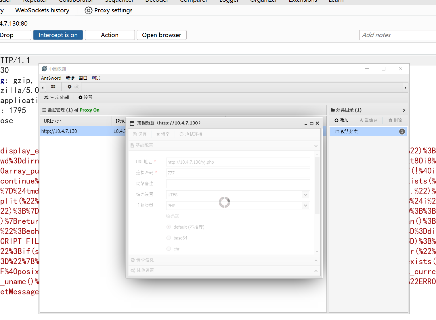Click the 默认分类 count badge
Viewport: 436px width, 320px height.
click(402, 131)
